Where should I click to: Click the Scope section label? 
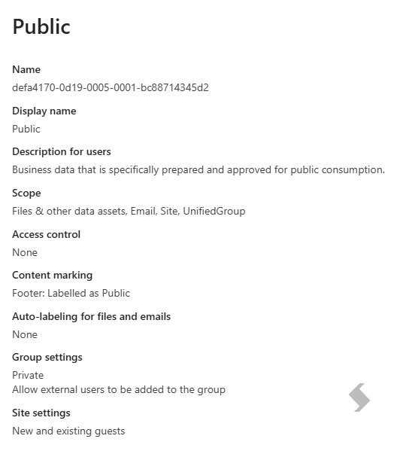26,193
